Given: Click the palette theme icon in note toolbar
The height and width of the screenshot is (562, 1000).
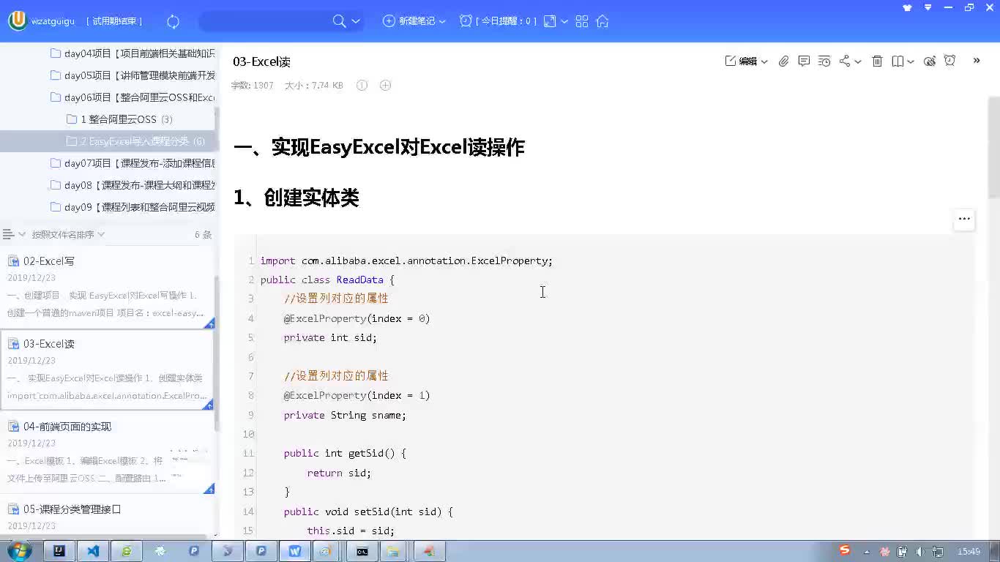Looking at the screenshot, I should [930, 61].
